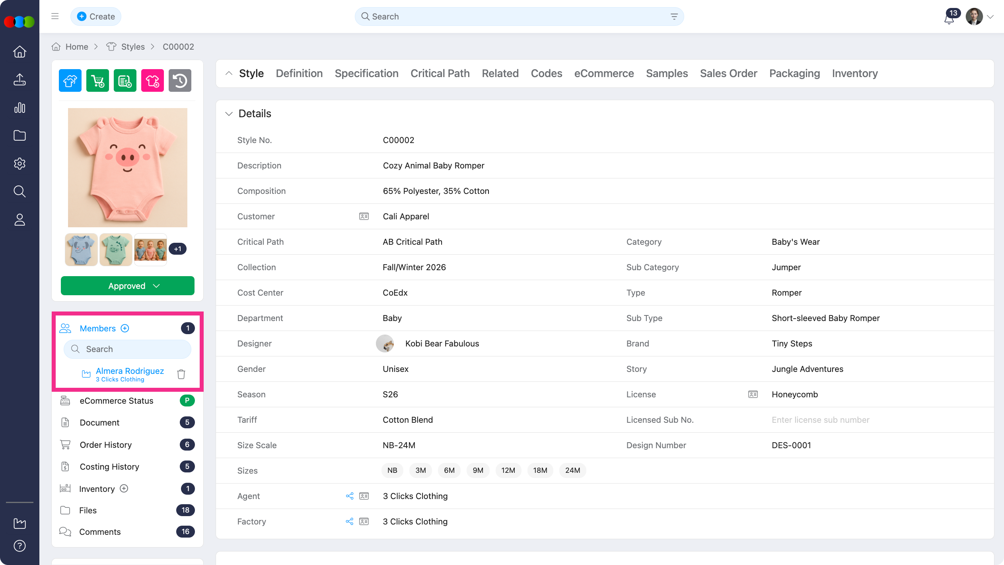This screenshot has height=565, width=1004.
Task: Collapse the Details section chevron
Action: tap(229, 114)
